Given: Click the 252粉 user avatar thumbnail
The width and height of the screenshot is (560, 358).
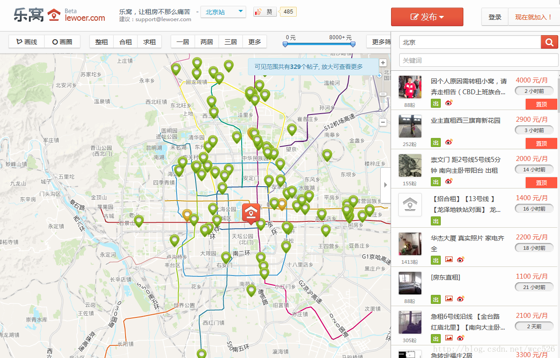Looking at the screenshot, I should [410, 126].
